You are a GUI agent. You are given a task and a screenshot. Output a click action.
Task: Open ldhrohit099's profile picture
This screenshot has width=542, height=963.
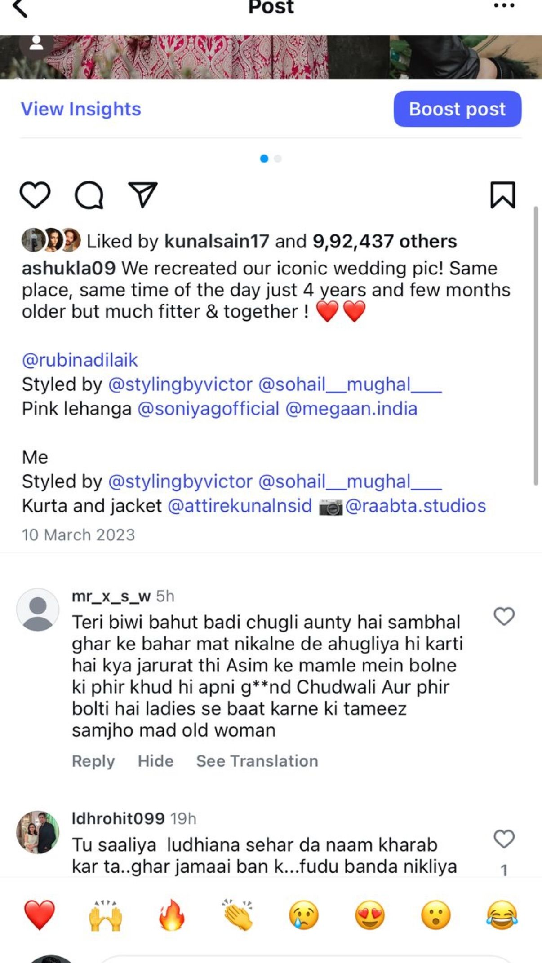[38, 832]
